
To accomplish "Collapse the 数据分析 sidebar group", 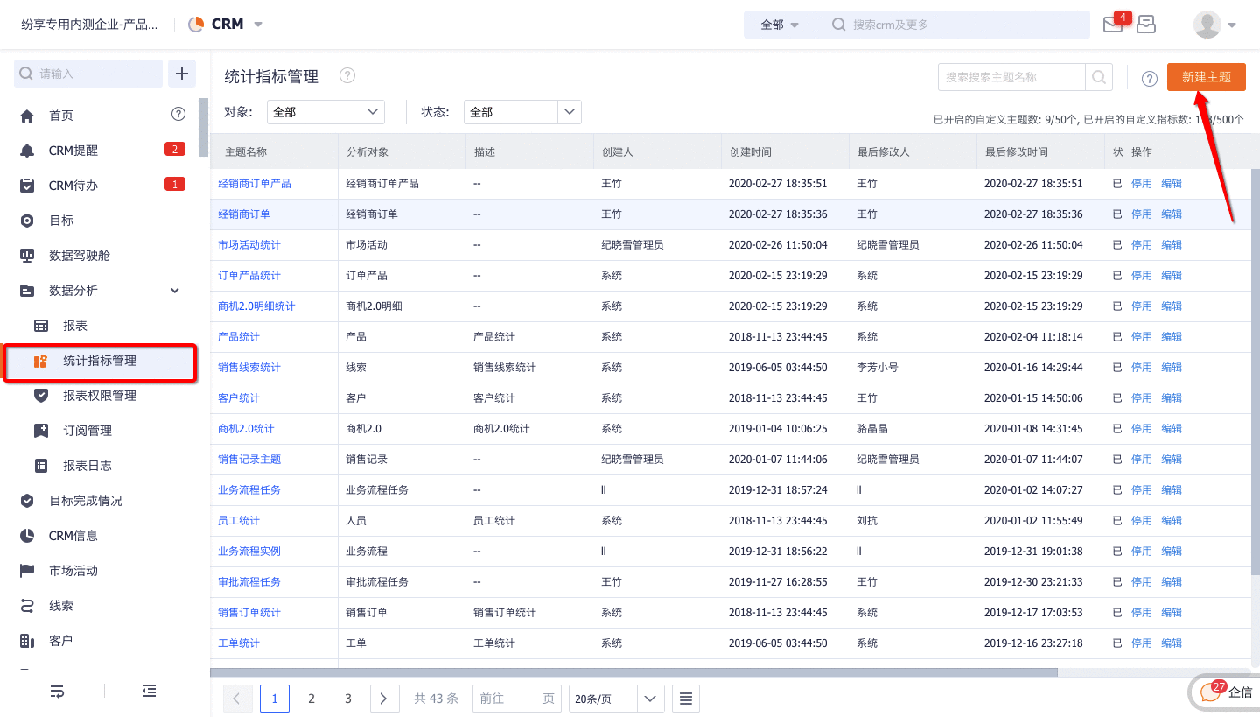I will [175, 291].
